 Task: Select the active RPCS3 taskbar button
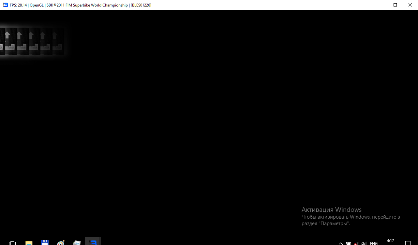click(93, 242)
